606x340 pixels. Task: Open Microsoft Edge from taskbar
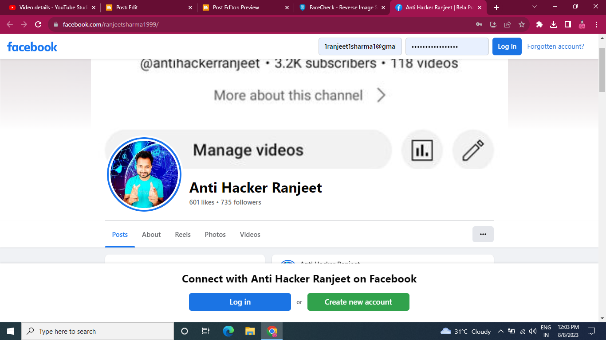point(228,331)
